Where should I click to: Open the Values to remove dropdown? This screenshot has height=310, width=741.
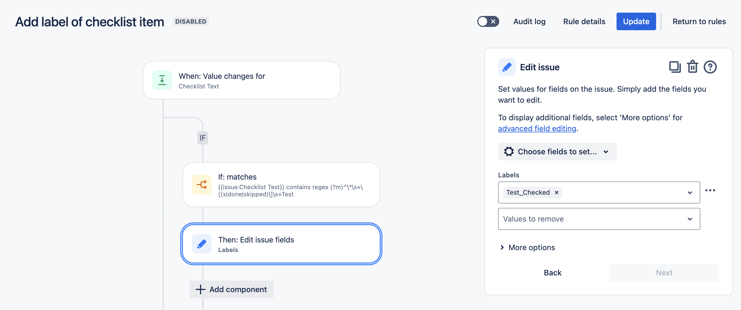[x=599, y=219]
